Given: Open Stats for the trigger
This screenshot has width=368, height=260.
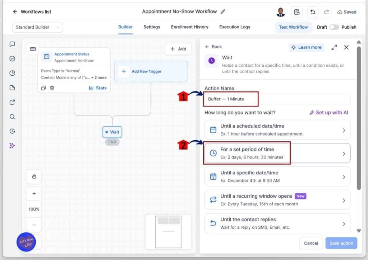Looking at the screenshot, I should pyautogui.click(x=98, y=88).
